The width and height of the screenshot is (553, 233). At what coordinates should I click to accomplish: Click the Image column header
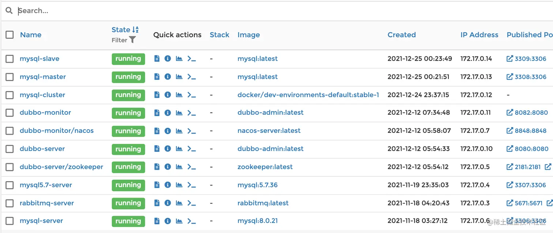click(x=249, y=35)
